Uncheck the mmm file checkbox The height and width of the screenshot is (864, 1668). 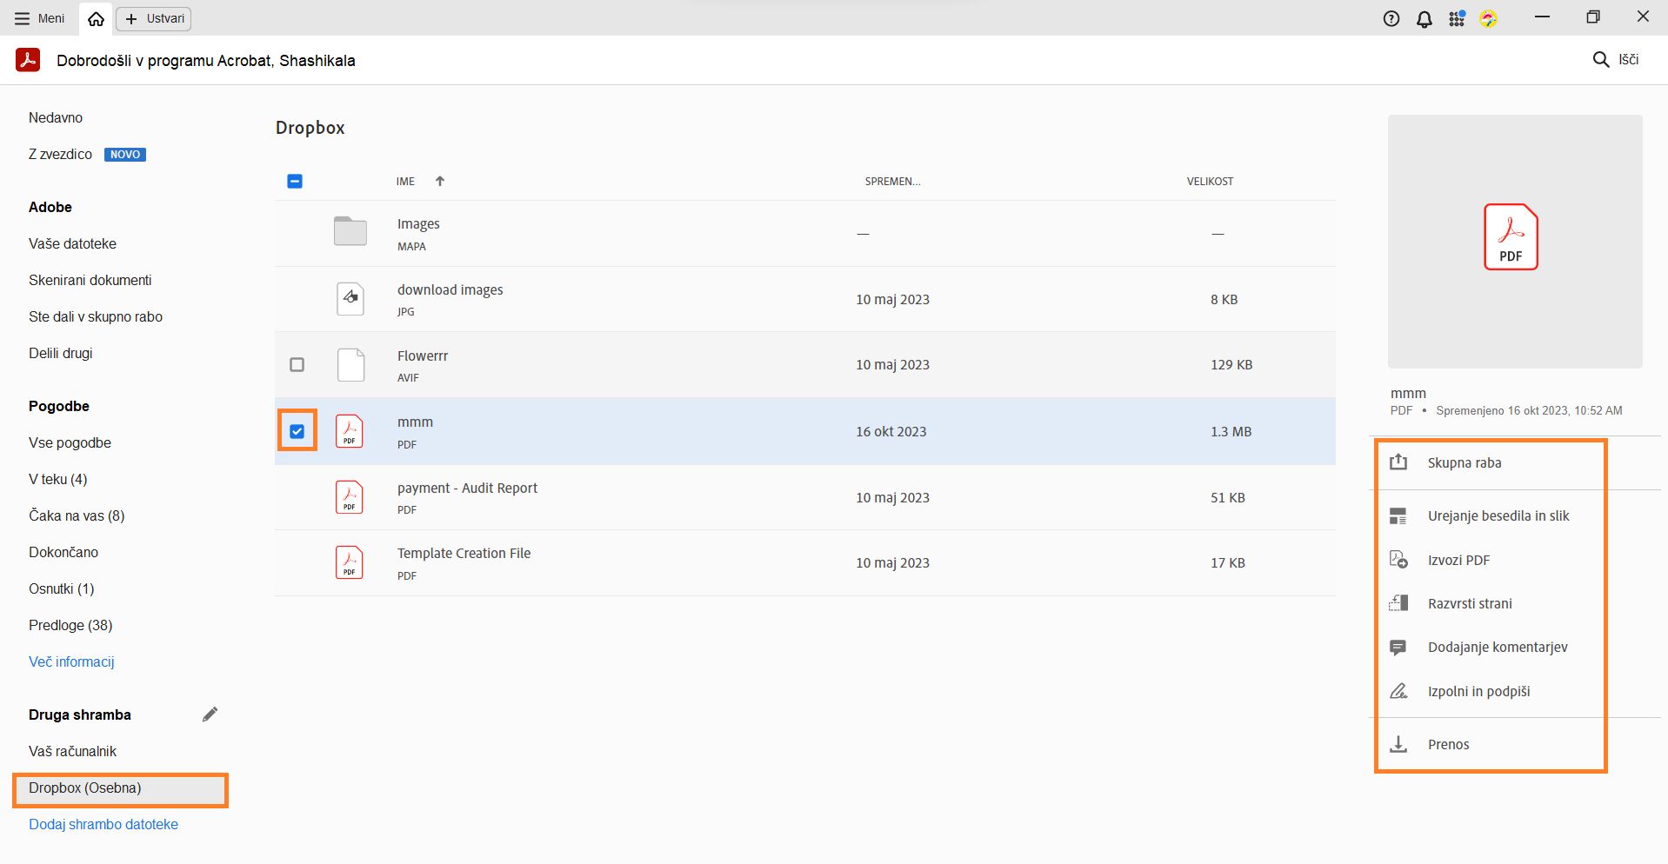point(297,431)
